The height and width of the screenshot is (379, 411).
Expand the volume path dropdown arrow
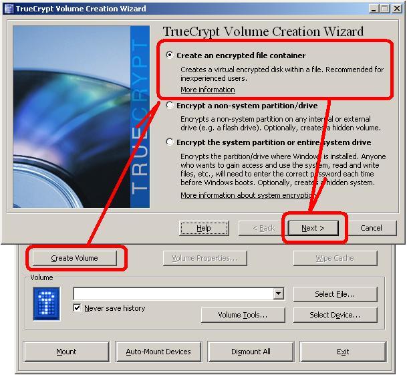(279, 294)
